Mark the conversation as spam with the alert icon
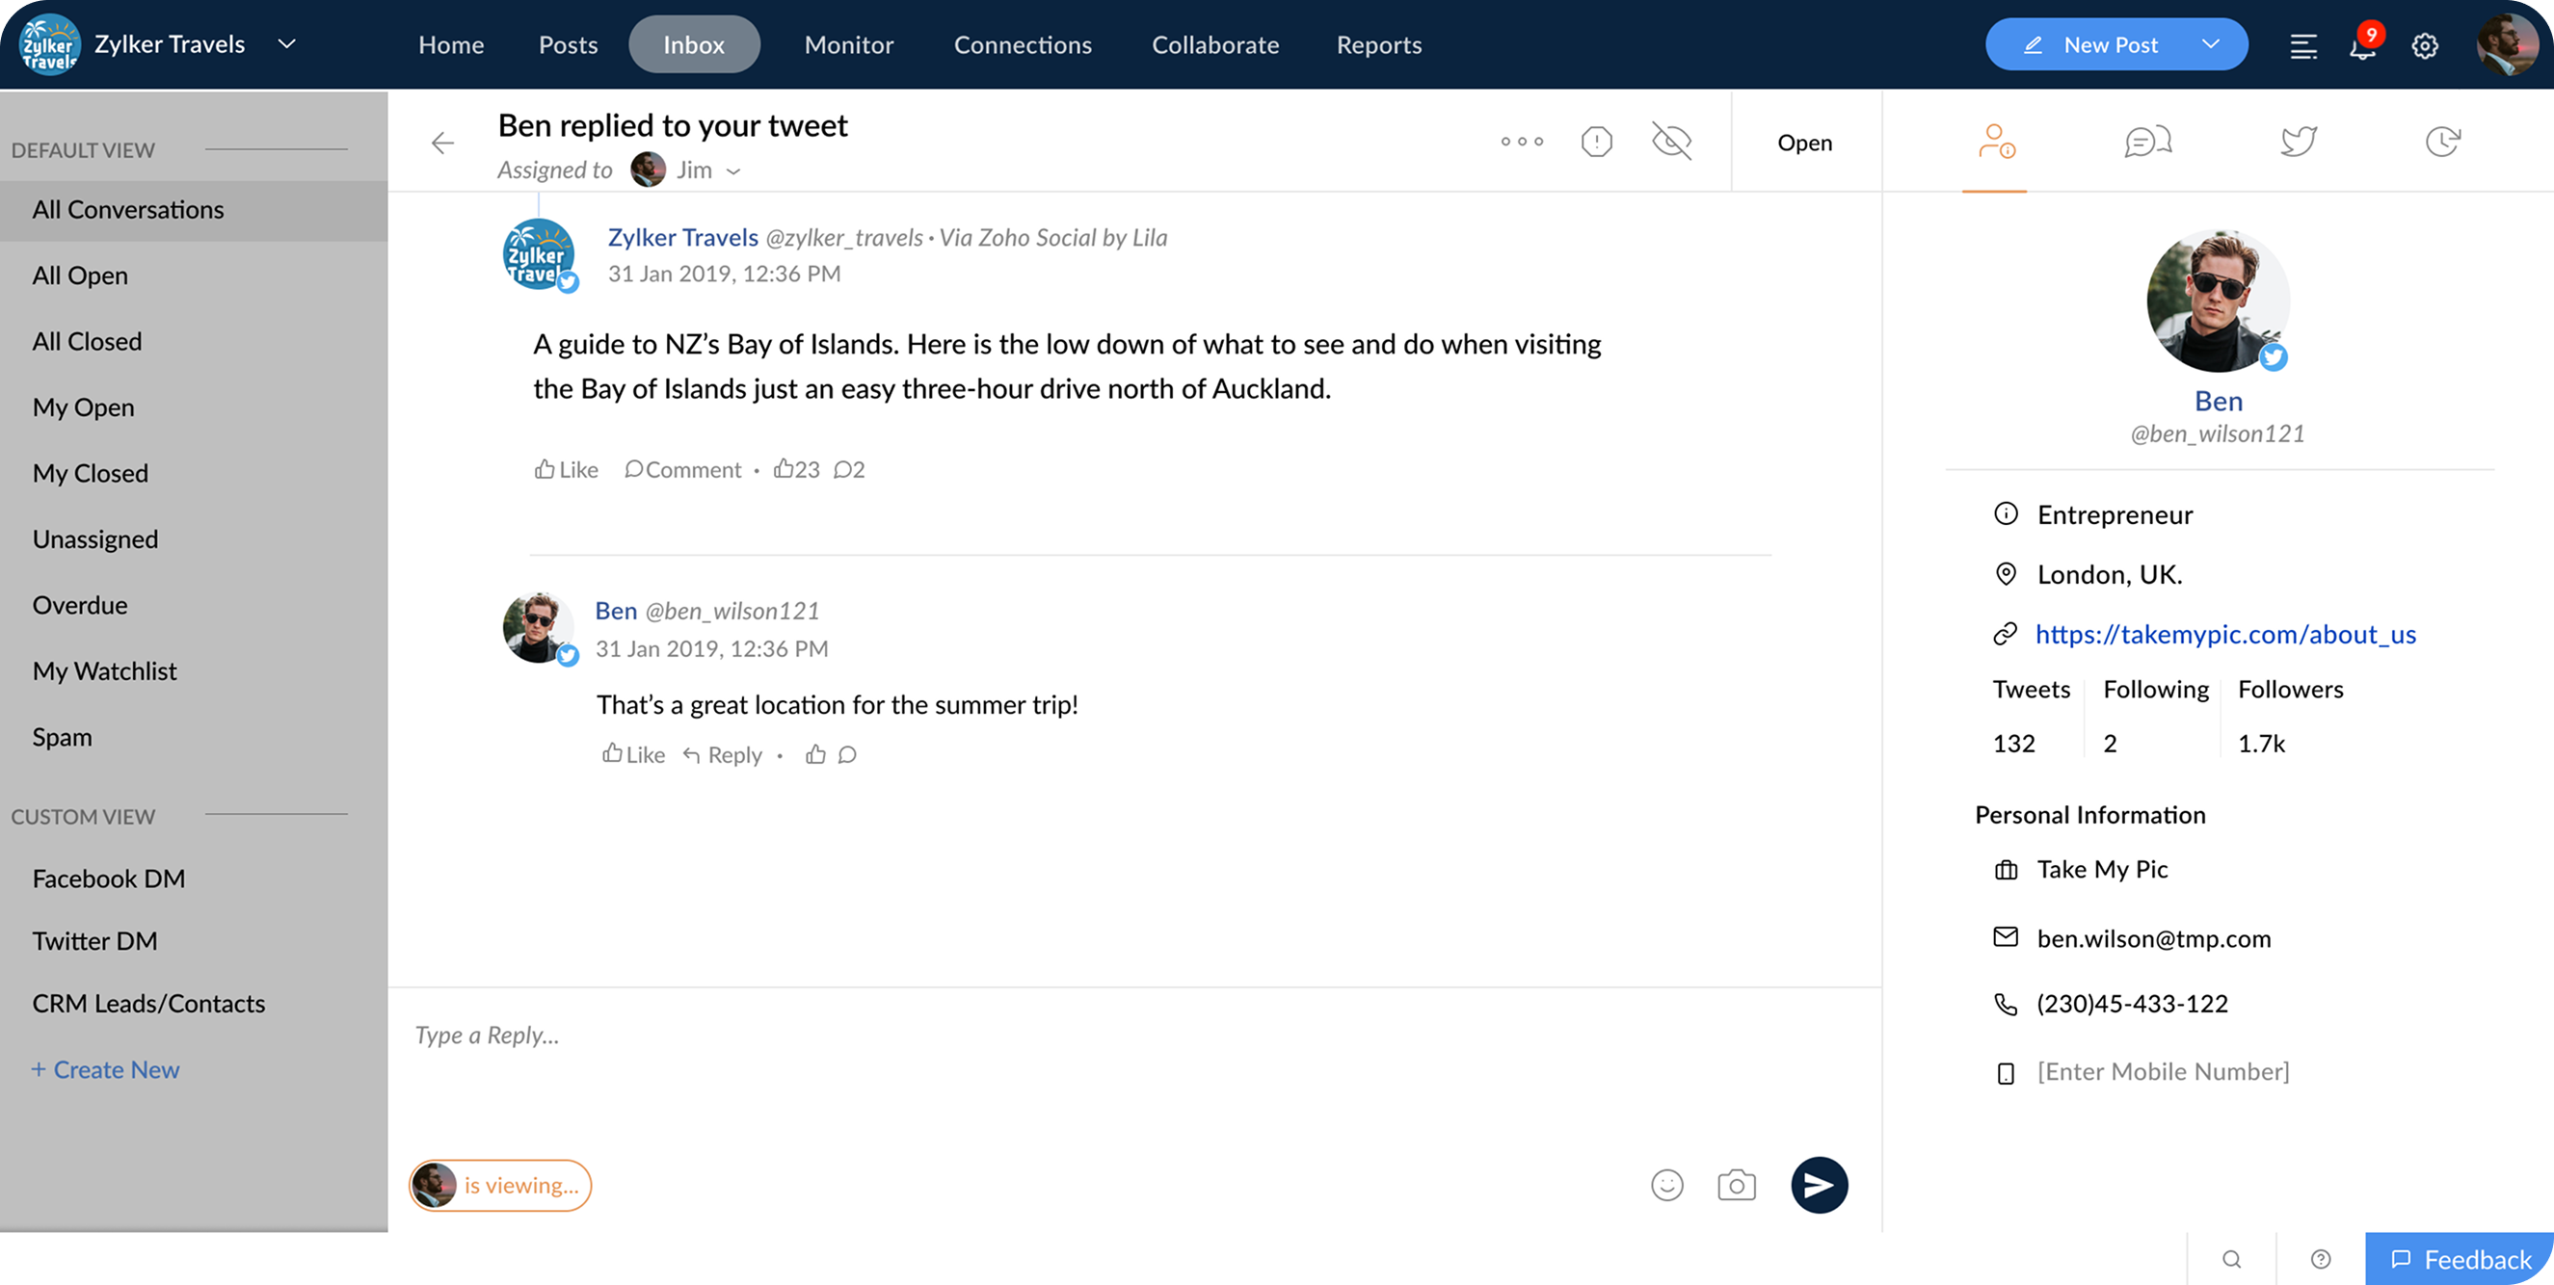 [x=1596, y=142]
